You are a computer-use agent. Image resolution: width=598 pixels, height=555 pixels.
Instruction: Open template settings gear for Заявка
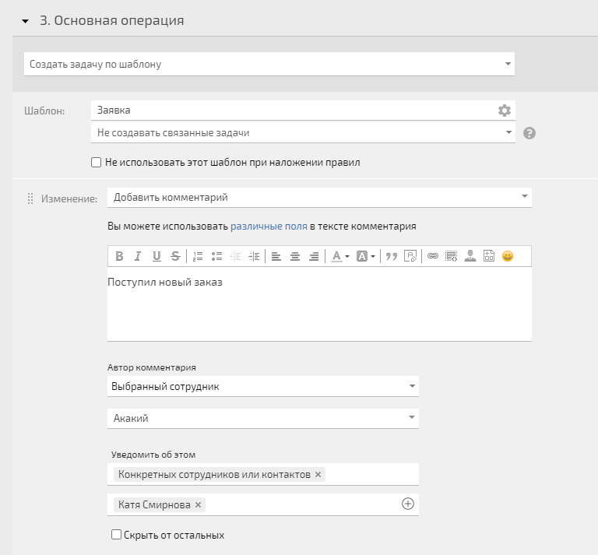[505, 111]
